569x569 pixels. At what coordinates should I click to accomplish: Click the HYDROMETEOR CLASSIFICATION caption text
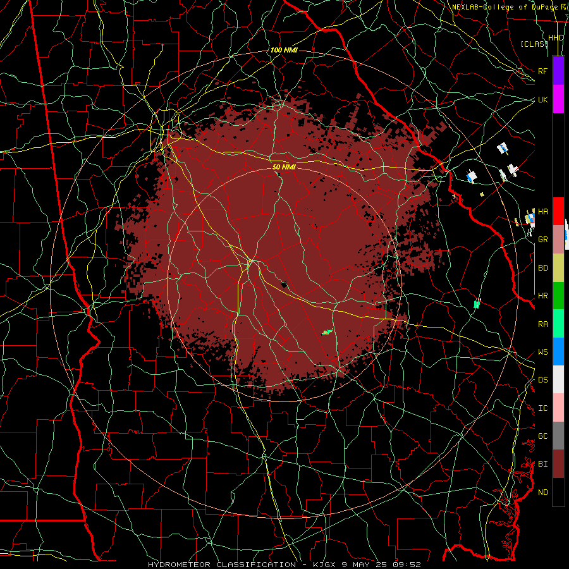pyautogui.click(x=222, y=565)
